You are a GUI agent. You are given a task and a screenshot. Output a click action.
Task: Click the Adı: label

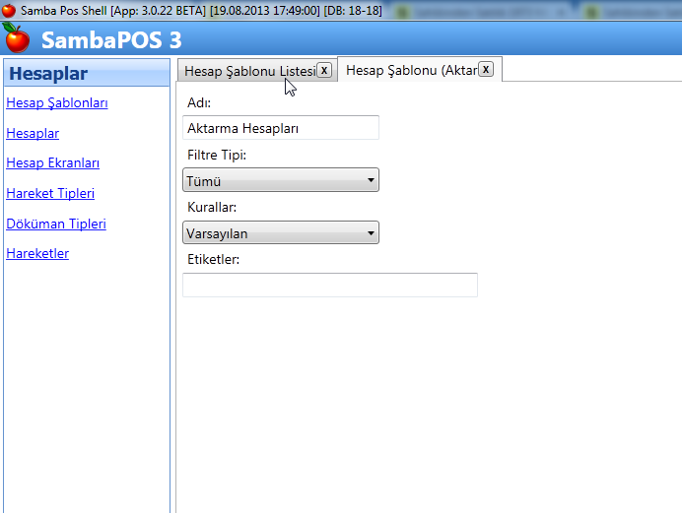tap(199, 102)
